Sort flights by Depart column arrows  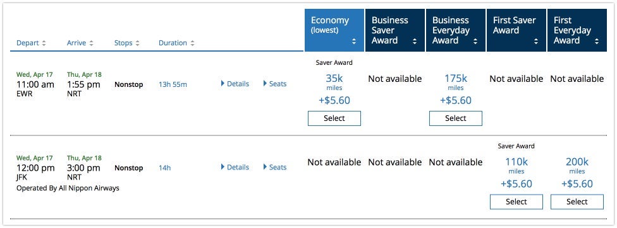click(x=44, y=43)
